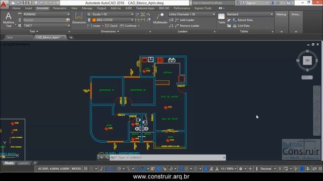Open the Manage ribbon tab
Viewport: 323px width, 181px height.
(x=87, y=8)
